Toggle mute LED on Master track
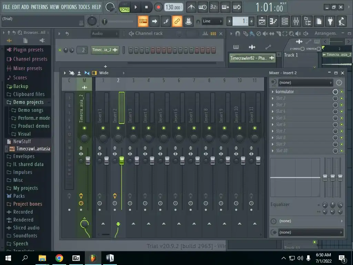Viewport: 353px width, 265px height. [x=84, y=128]
